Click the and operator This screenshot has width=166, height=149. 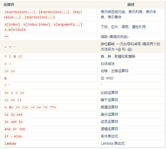pos(8,129)
